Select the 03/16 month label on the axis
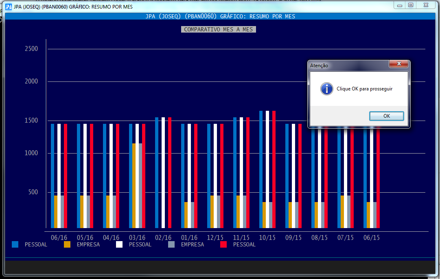Screen dimensions: 440x279 (x=137, y=237)
